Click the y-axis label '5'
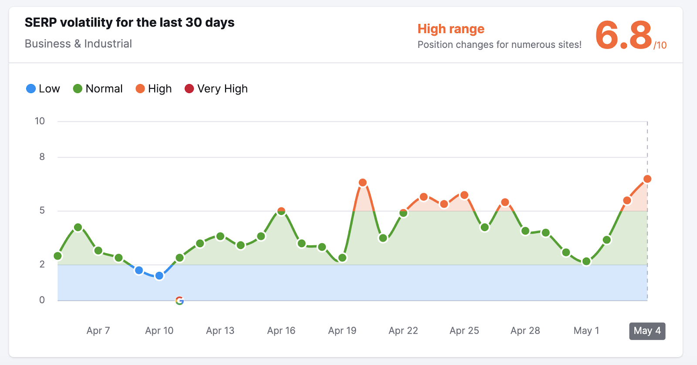The height and width of the screenshot is (365, 697). (x=42, y=211)
